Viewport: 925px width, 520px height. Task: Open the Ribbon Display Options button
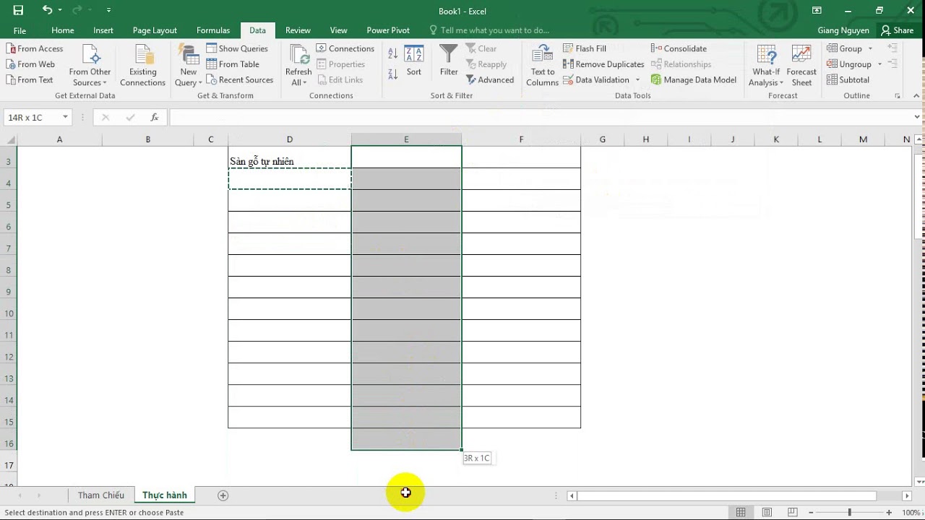tap(817, 10)
